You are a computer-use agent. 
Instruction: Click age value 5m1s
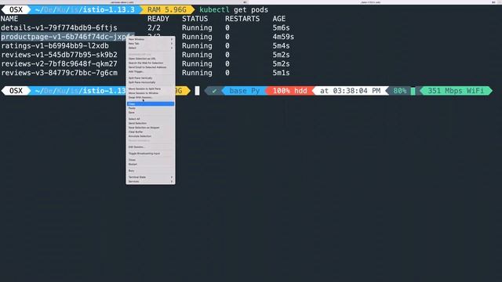coord(281,73)
